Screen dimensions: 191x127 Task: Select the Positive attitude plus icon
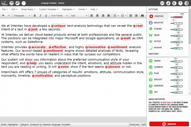[151, 16]
